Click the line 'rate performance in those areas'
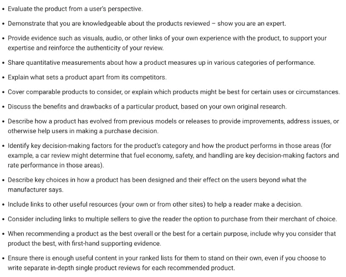Screen dimensions: 346x277 56,165
